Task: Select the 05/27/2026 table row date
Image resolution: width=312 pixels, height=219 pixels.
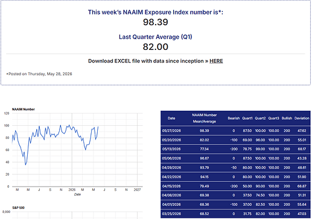Action: 171,131
